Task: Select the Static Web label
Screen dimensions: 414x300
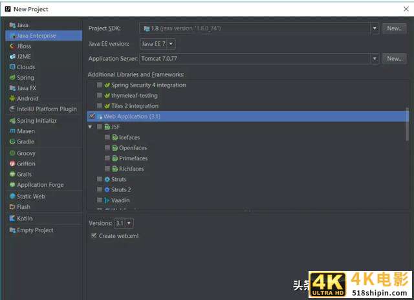Action: point(31,197)
